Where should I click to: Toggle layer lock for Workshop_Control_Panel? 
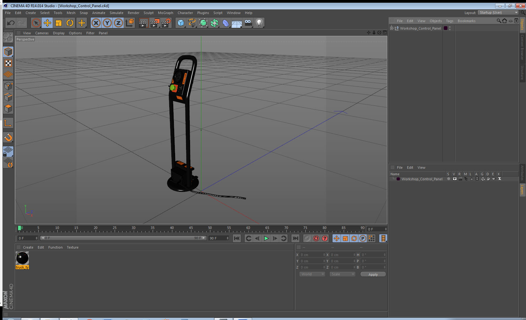tap(471, 179)
